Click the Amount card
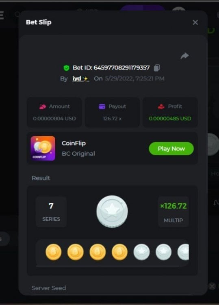Image resolution: width=219 pixels, height=305 pixels. tap(54, 112)
